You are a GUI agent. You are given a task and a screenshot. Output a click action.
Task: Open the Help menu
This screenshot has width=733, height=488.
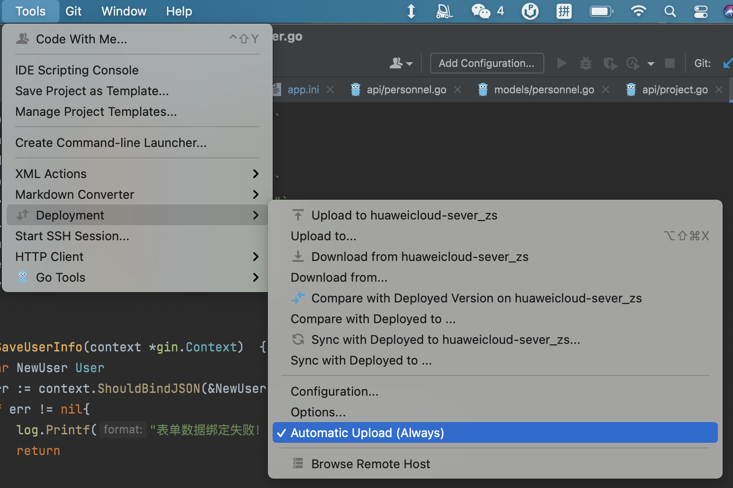pos(179,11)
